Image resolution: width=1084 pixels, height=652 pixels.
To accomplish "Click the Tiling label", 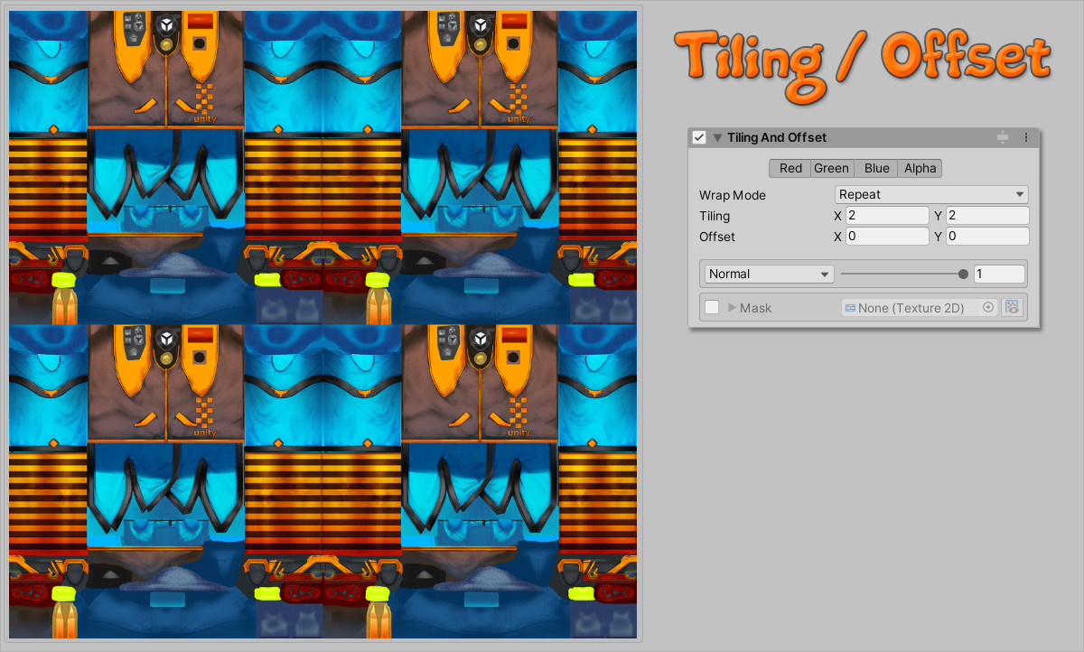I will (715, 216).
